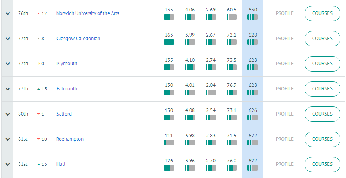Click the highlighted 628 score for Falmouth
This screenshot has height=178, width=346.
253,85
